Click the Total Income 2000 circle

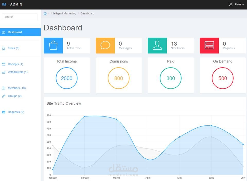click(x=67, y=78)
